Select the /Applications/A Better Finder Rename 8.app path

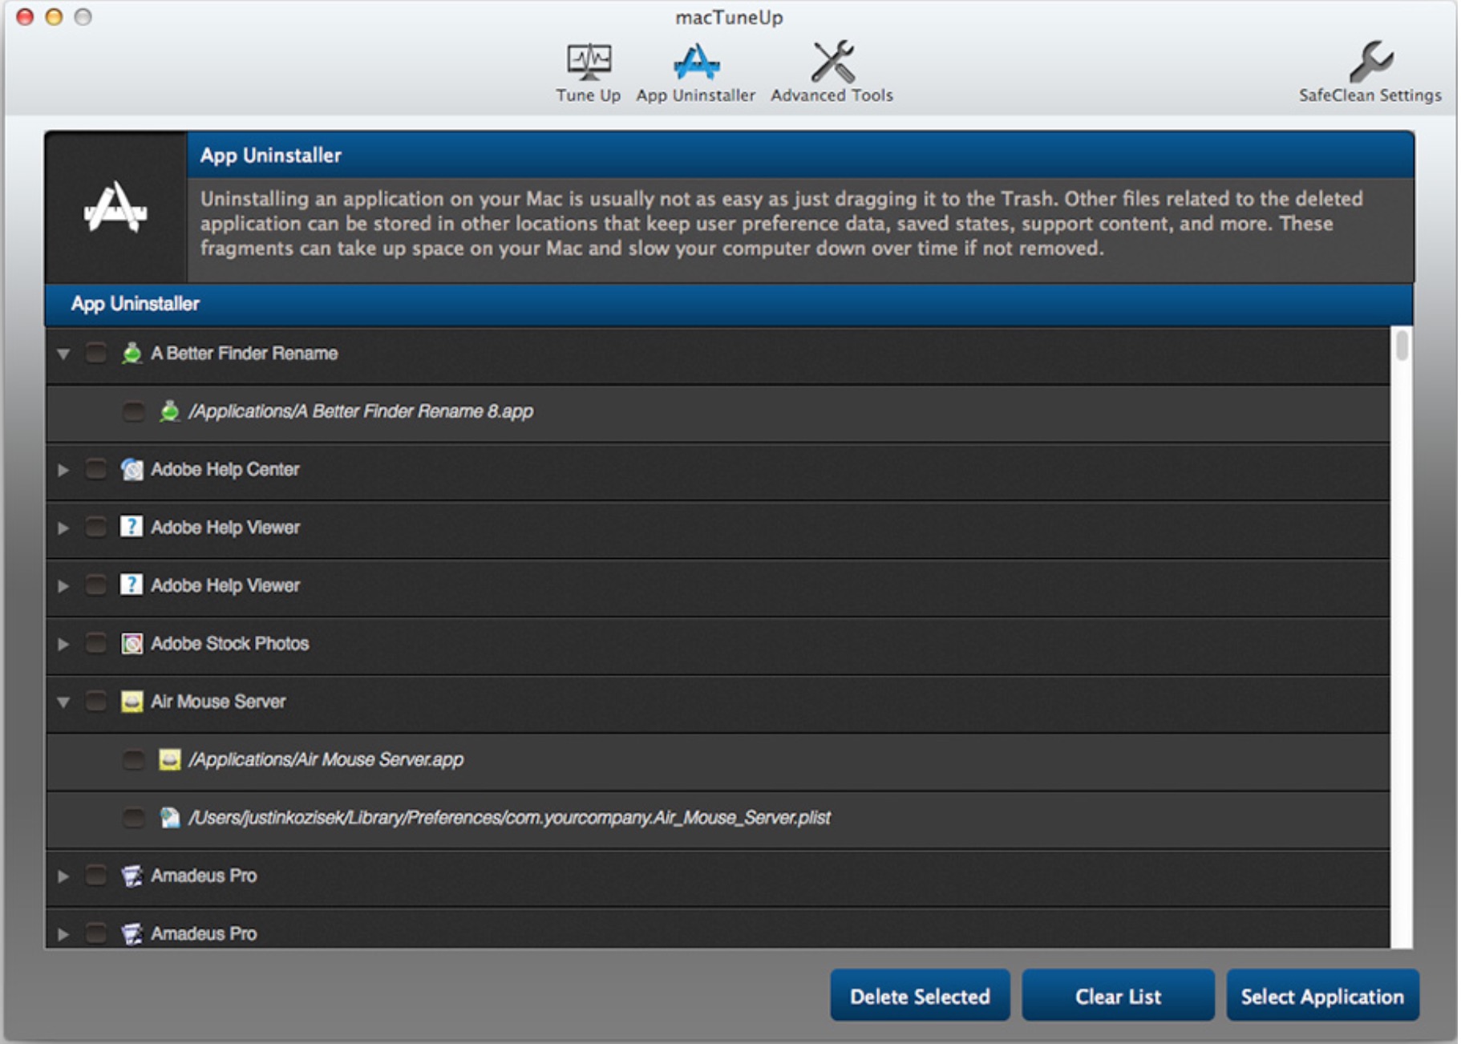(360, 411)
